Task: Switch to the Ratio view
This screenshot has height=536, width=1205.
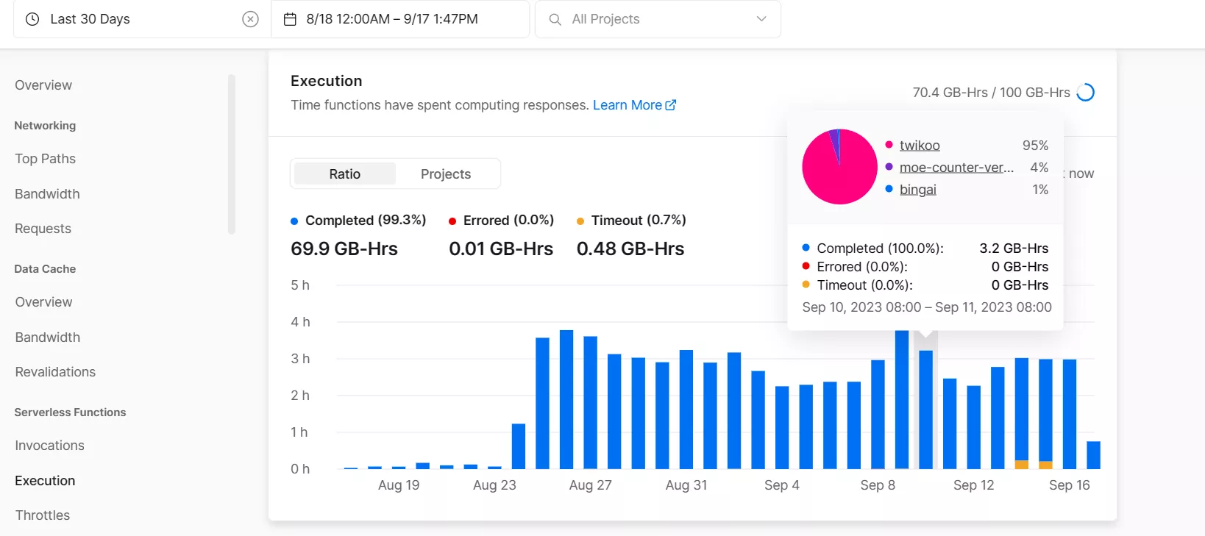Action: [x=344, y=174]
